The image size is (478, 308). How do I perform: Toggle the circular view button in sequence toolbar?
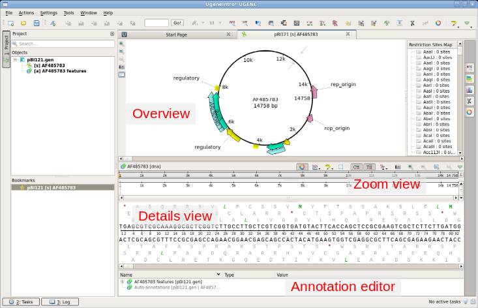tap(302, 167)
